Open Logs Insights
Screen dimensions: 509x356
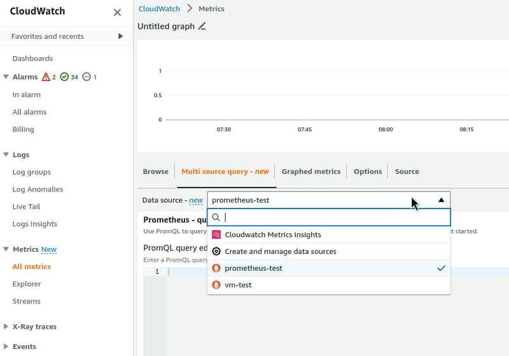click(35, 224)
